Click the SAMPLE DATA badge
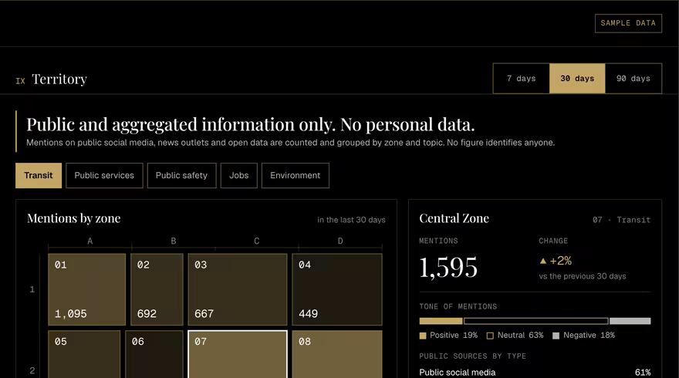The image size is (679, 378). [628, 23]
